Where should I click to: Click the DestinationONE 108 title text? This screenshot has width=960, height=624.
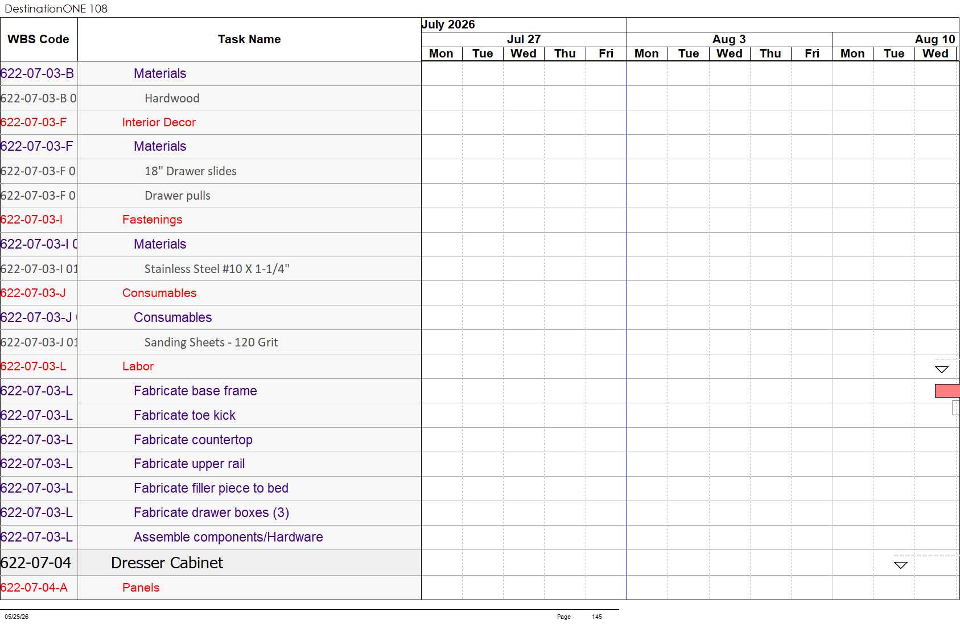56,9
